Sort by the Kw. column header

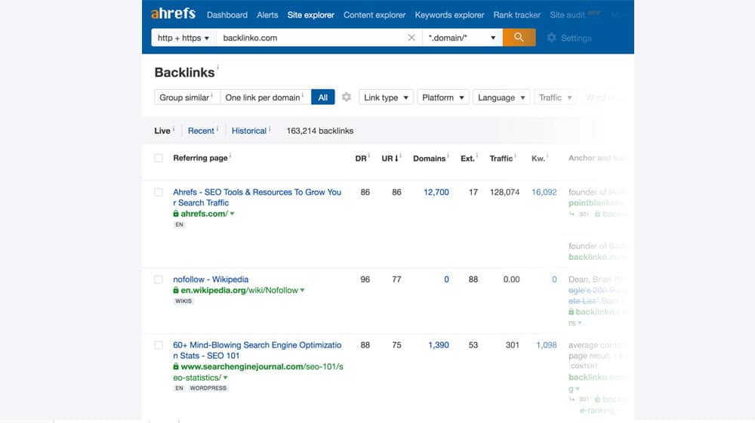click(538, 159)
